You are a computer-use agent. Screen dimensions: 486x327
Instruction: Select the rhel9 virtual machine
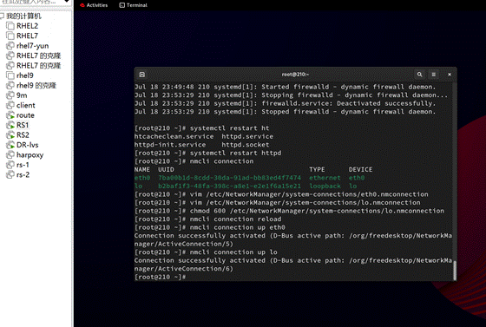coord(25,75)
